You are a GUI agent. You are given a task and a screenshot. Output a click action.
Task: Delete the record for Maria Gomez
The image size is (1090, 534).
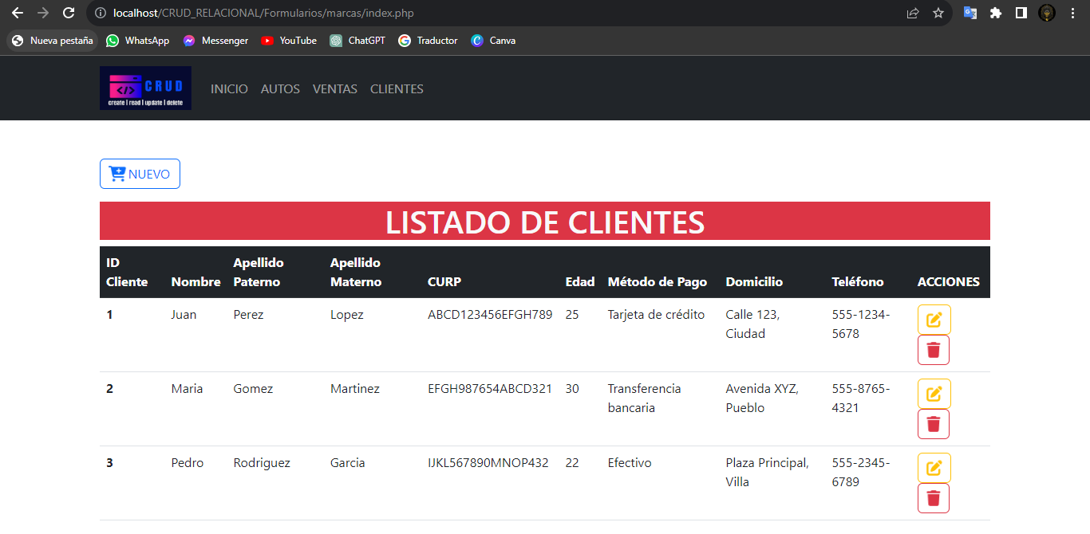click(933, 424)
